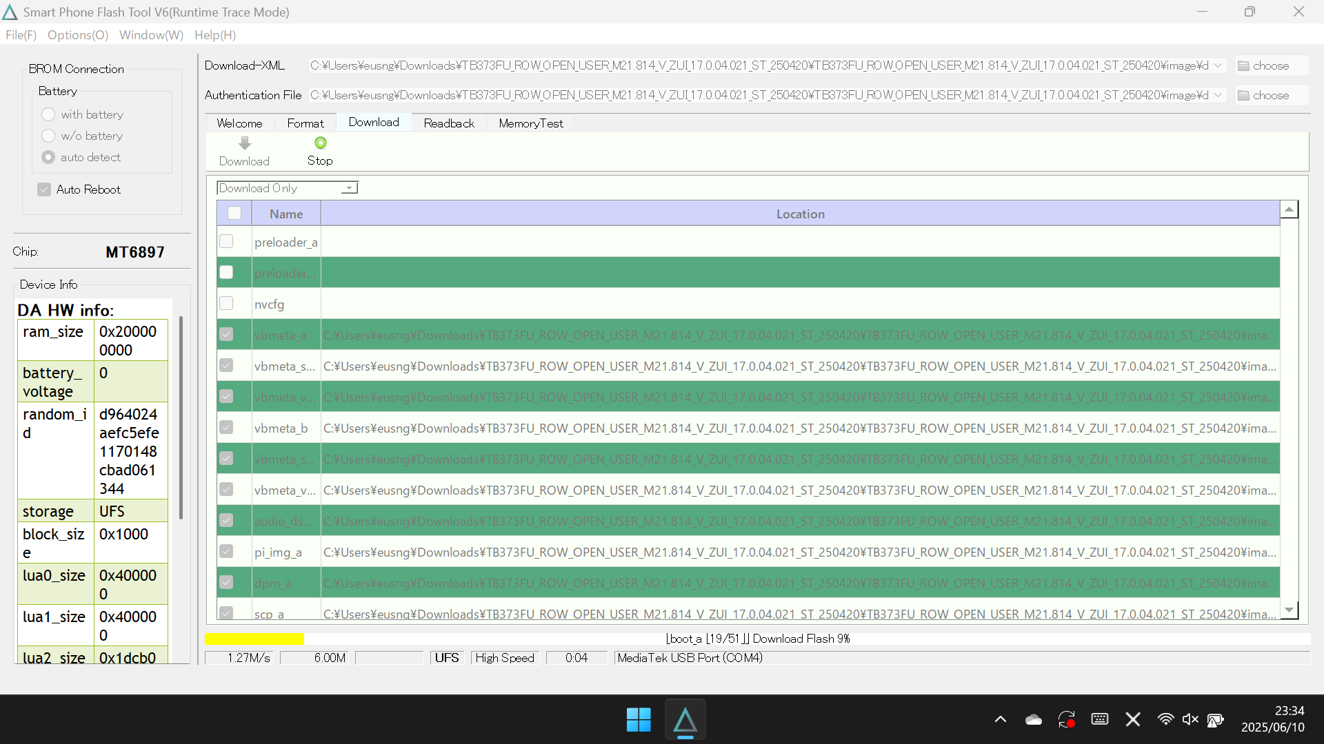Screen dimensions: 1324x744
Task: Click the green Stop icon
Action: coord(320,143)
